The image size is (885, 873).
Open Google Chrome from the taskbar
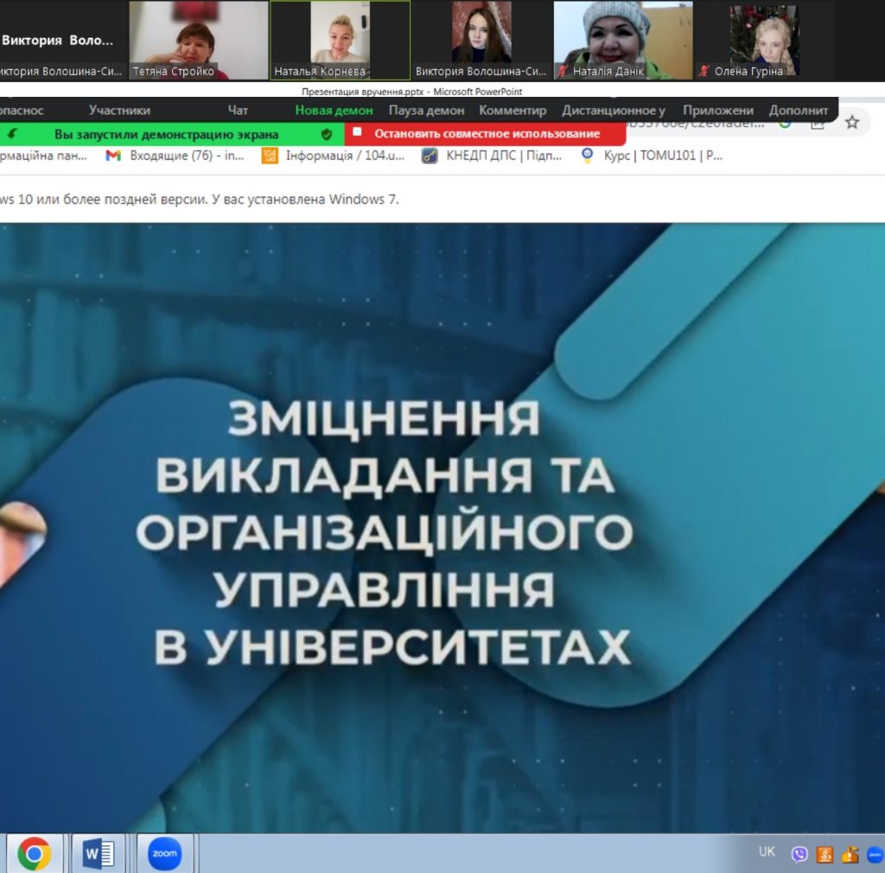[x=34, y=854]
